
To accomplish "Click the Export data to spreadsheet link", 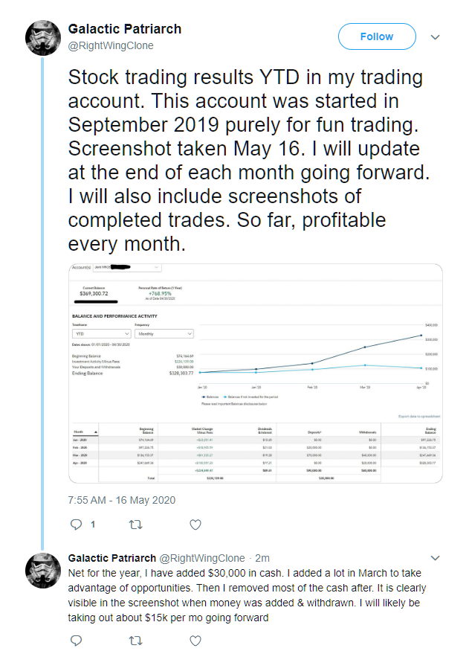I will 419,416.
